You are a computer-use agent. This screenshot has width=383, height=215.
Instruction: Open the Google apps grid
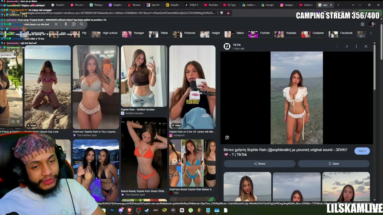[x=362, y=24]
